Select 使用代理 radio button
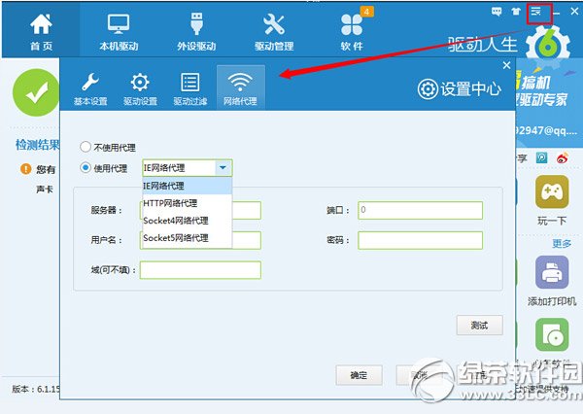 click(x=86, y=168)
